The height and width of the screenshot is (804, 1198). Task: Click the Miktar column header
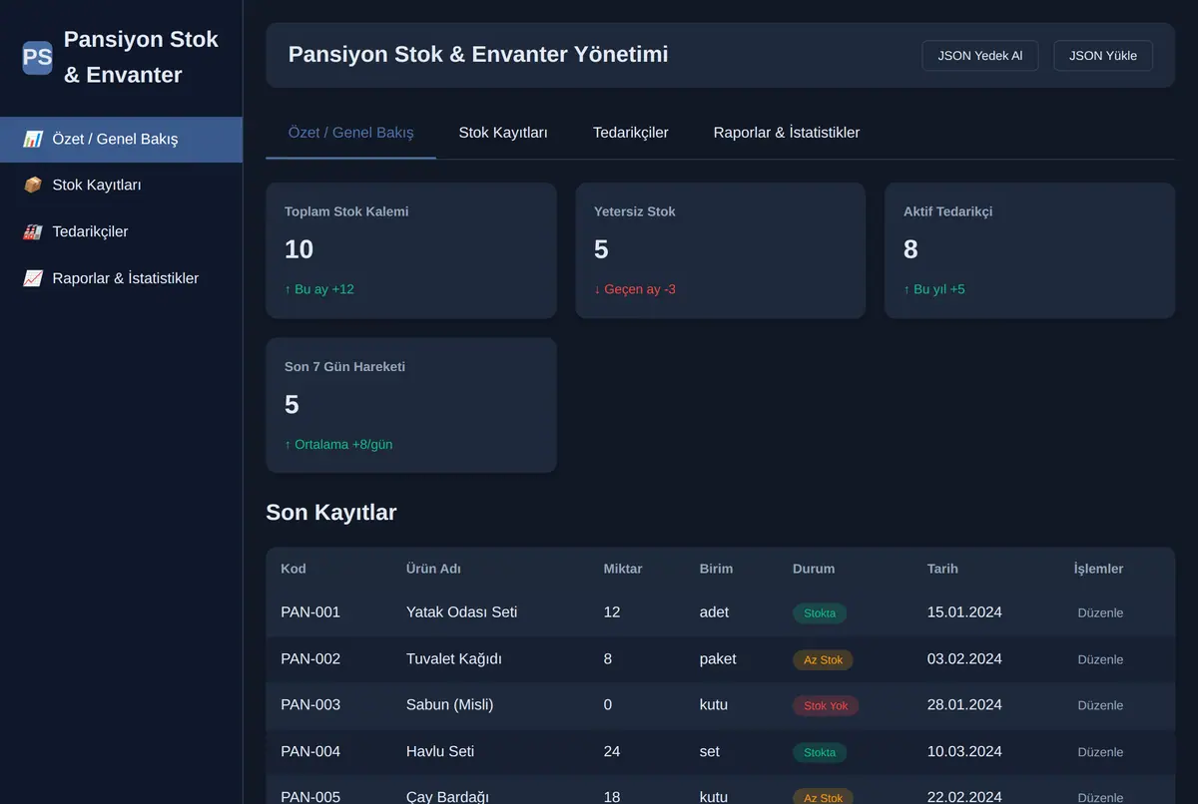(x=623, y=569)
